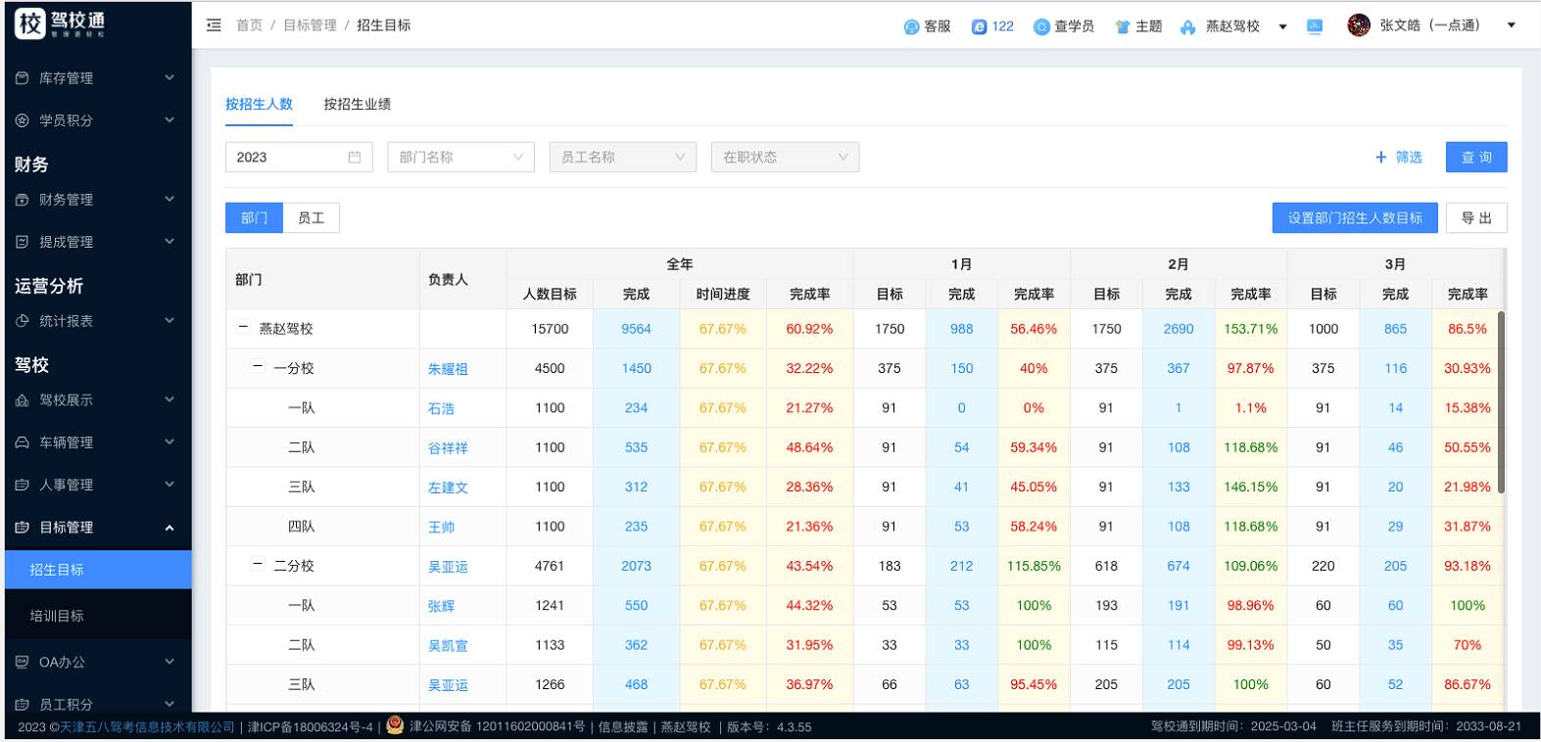The width and height of the screenshot is (1541, 742).
Task: Collapse the 燕赵驾校 tree row
Action: point(243,328)
